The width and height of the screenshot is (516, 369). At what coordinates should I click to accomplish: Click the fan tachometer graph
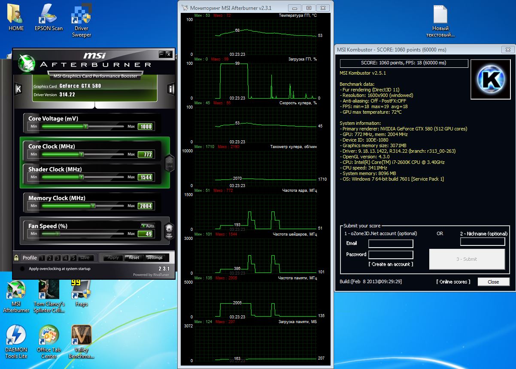click(255, 168)
